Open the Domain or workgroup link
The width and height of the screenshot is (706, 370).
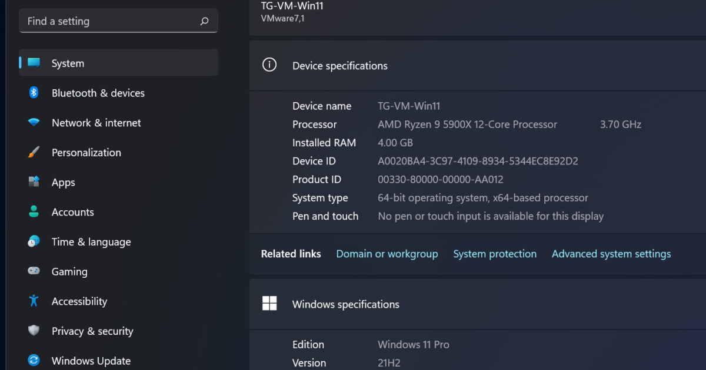click(x=387, y=254)
